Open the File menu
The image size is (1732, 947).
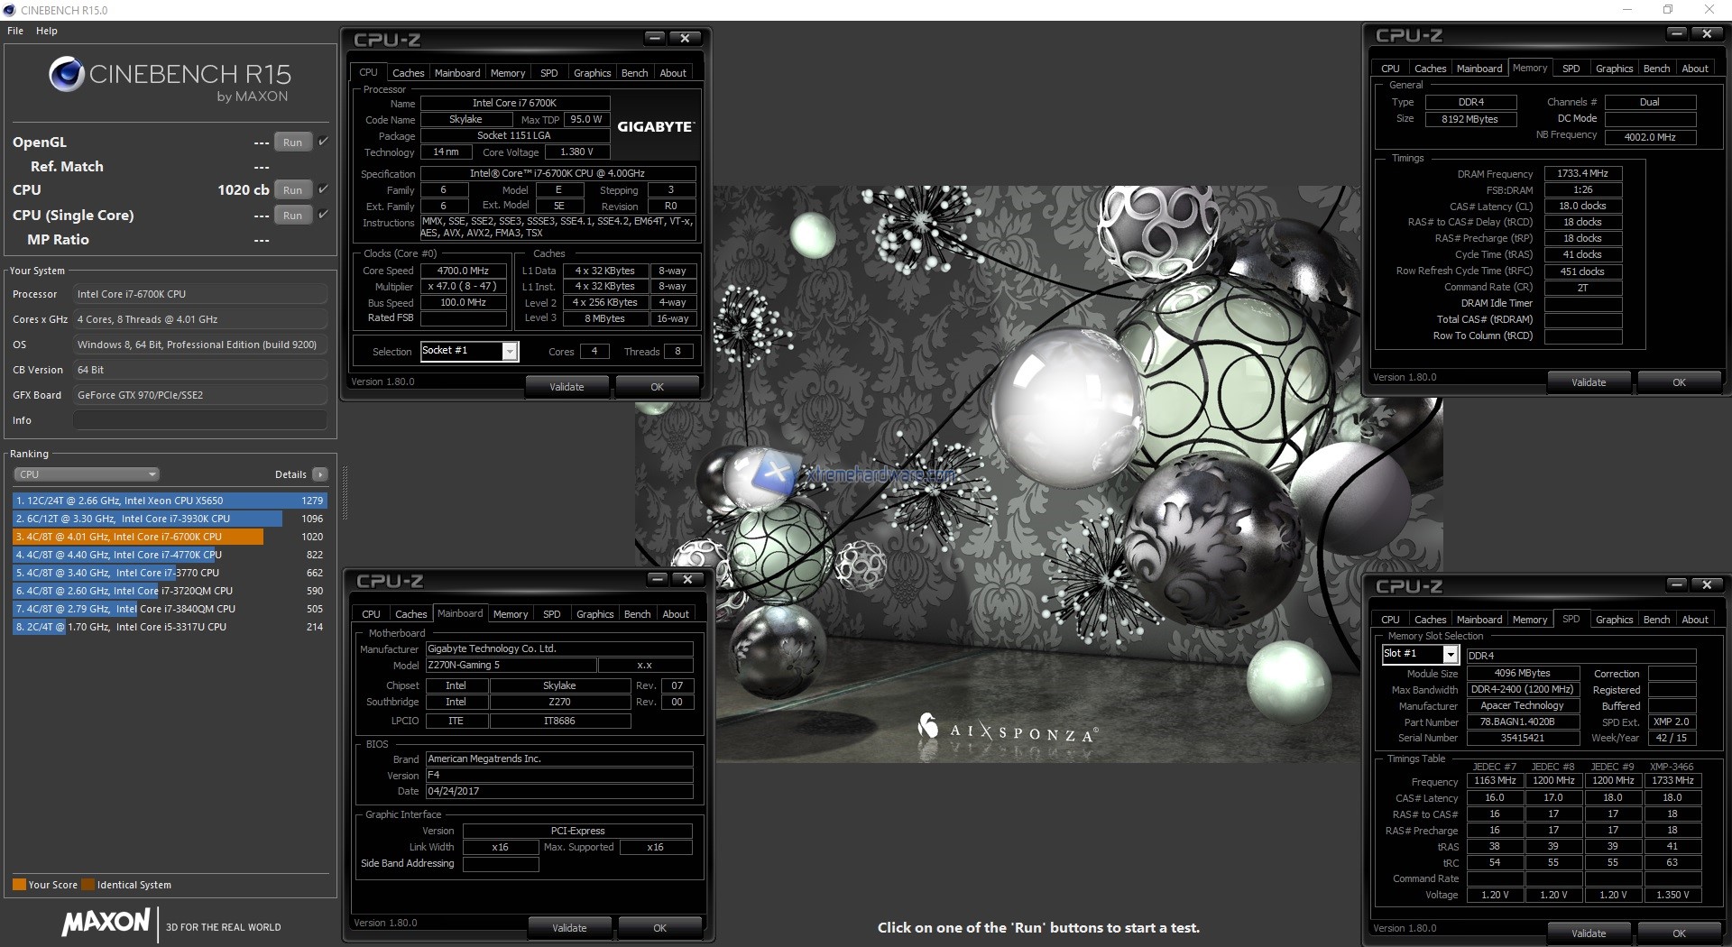(15, 31)
